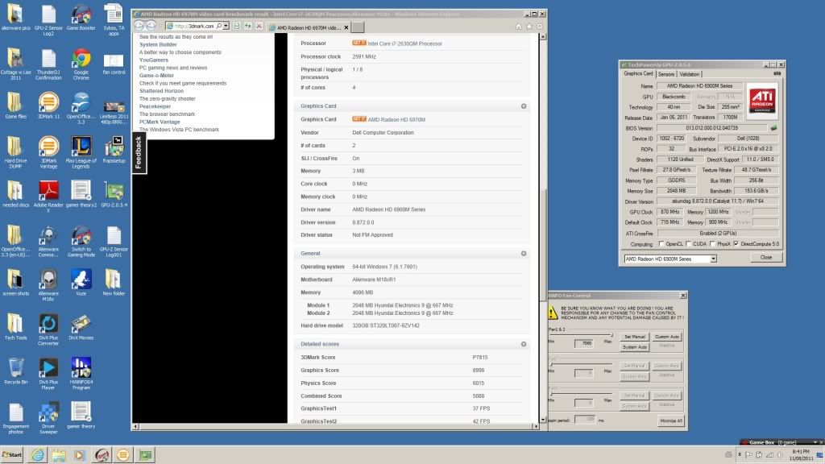Open the System Builder link
The image size is (825, 464).
pyautogui.click(x=158, y=45)
